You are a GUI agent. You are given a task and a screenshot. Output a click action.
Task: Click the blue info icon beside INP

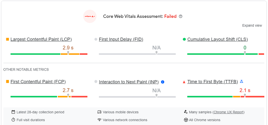[163, 82]
